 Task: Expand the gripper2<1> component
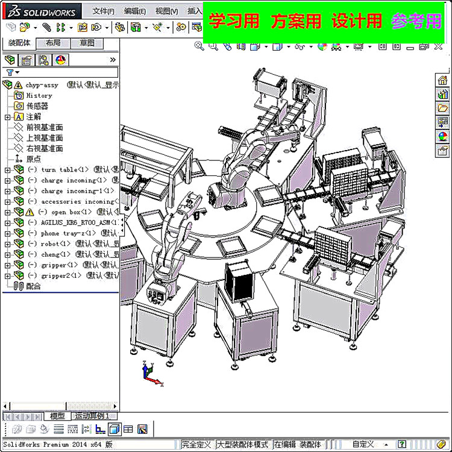click(7, 276)
